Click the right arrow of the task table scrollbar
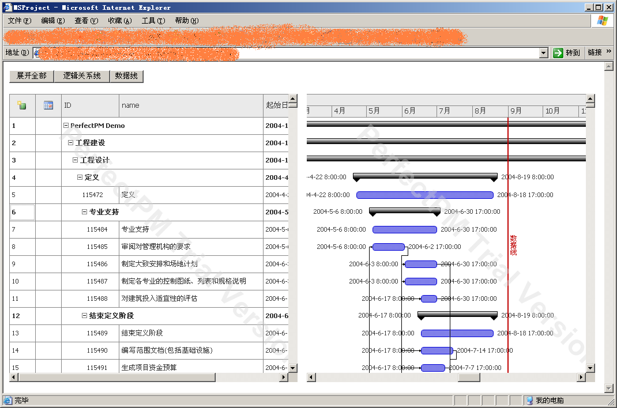This screenshot has width=617, height=408. point(284,377)
